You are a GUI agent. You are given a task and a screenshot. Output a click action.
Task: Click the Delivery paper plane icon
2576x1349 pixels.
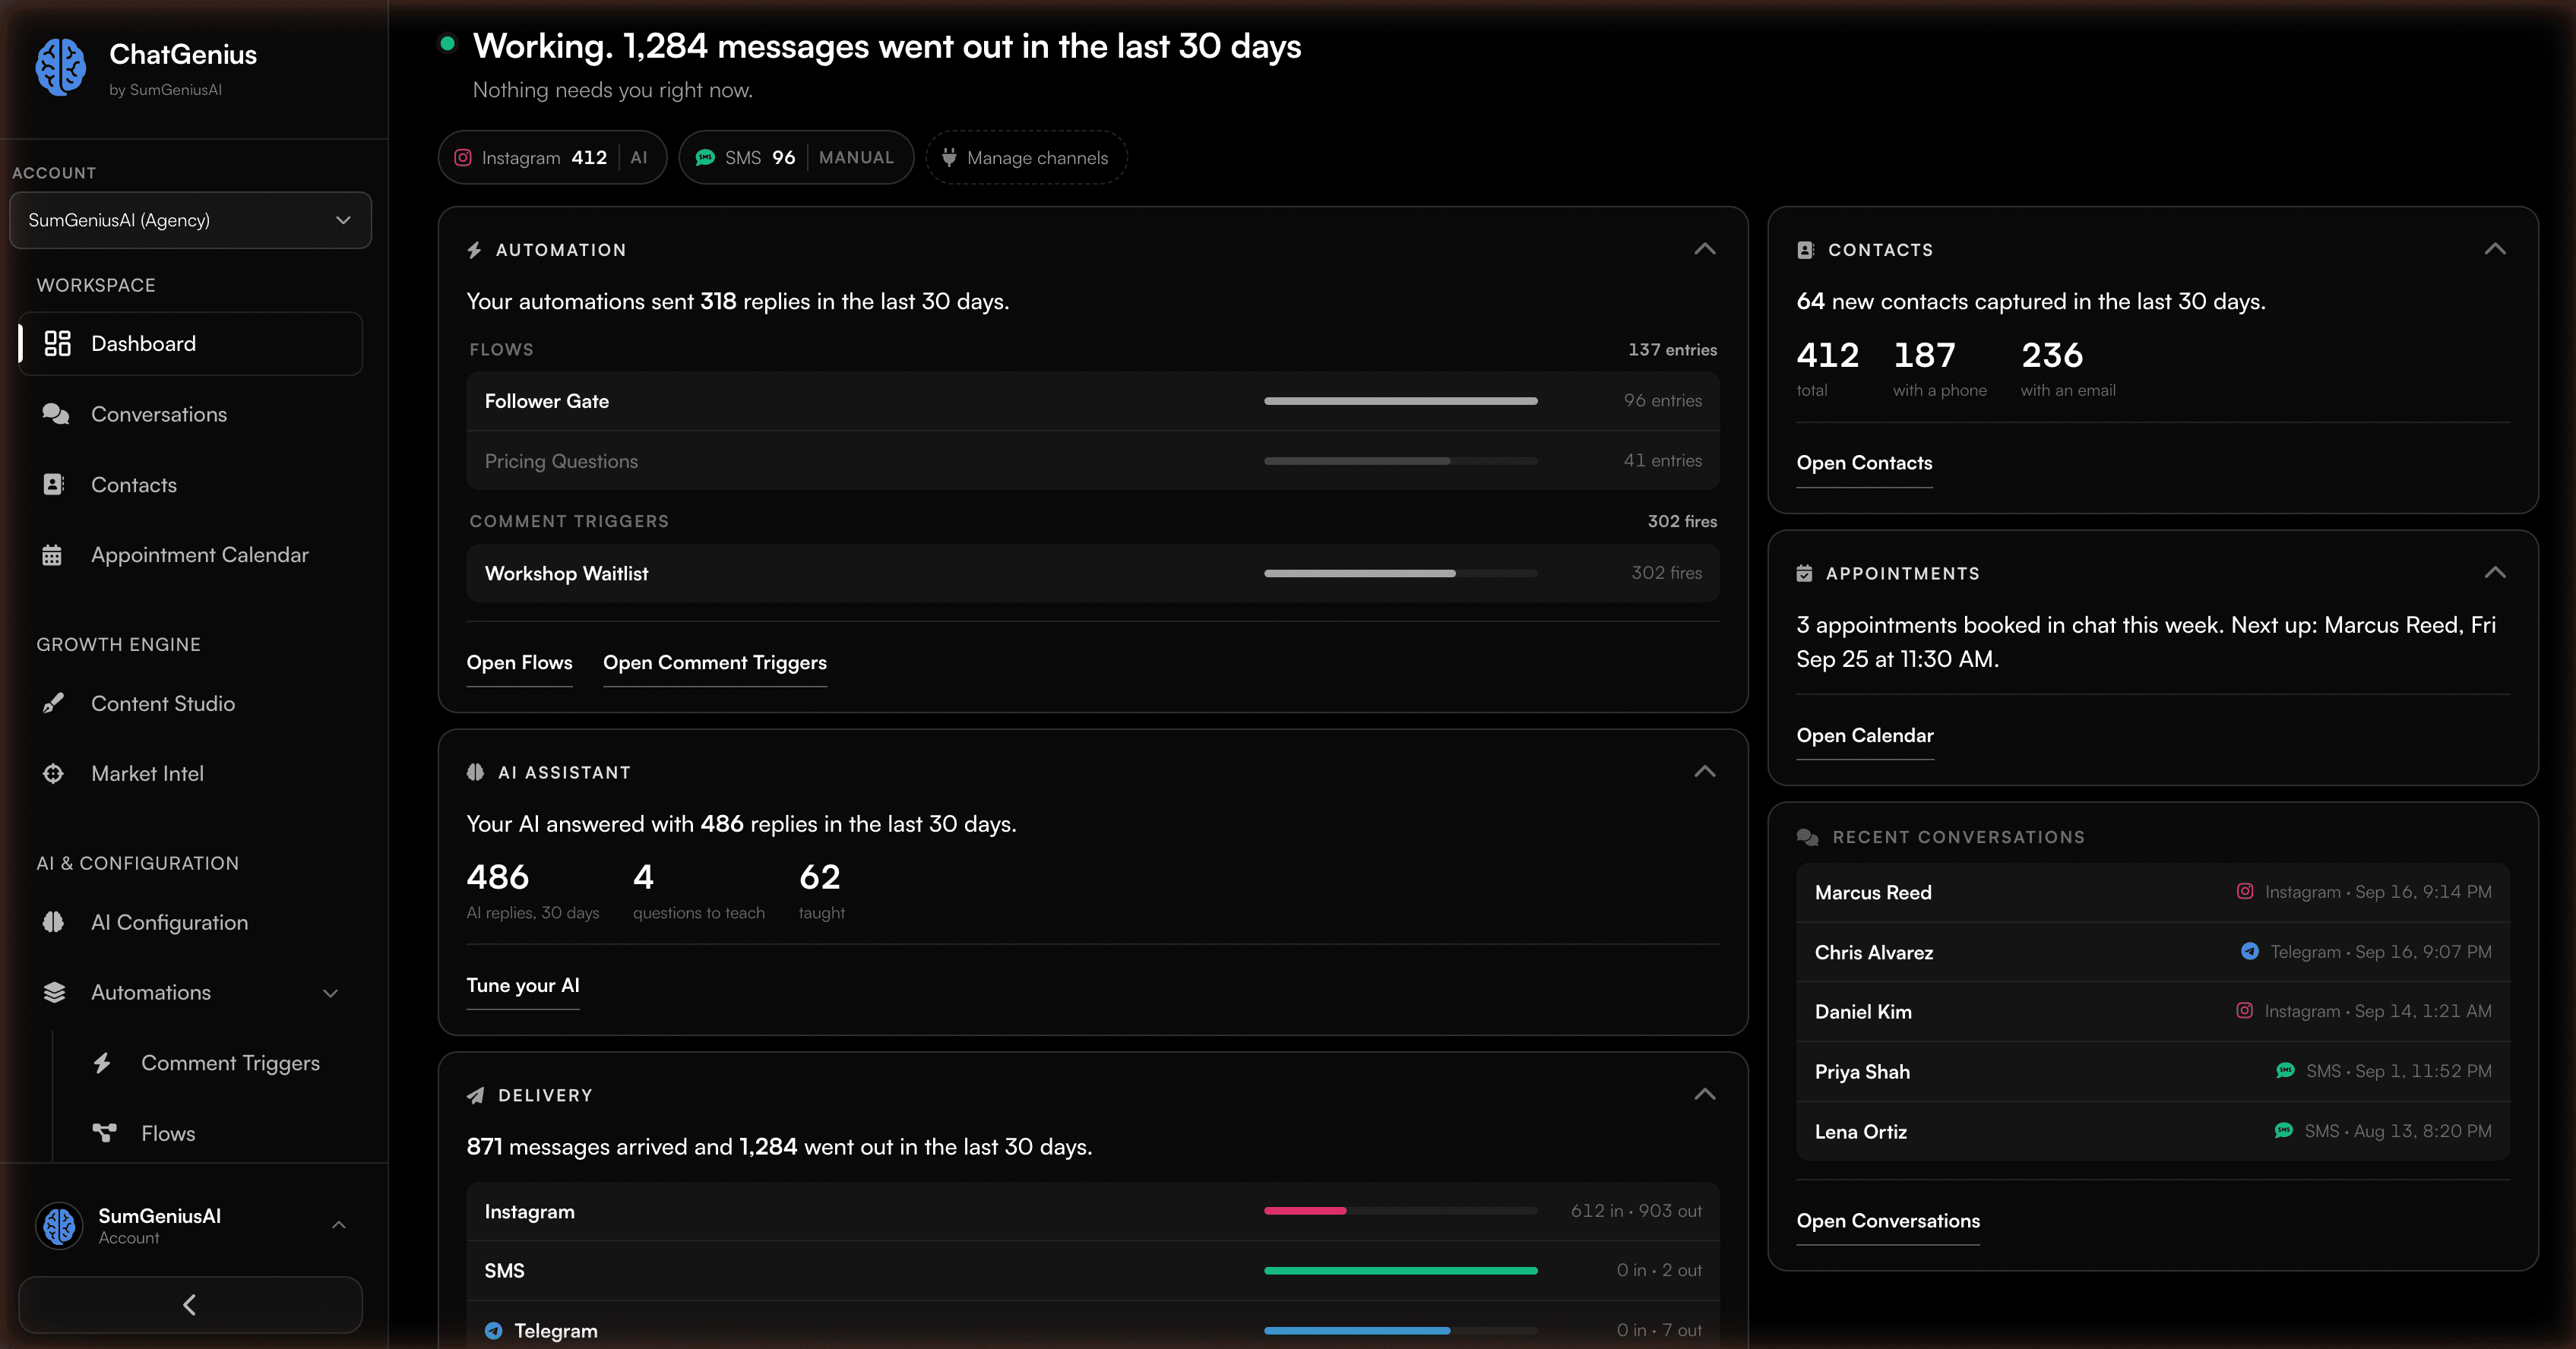click(x=475, y=1095)
